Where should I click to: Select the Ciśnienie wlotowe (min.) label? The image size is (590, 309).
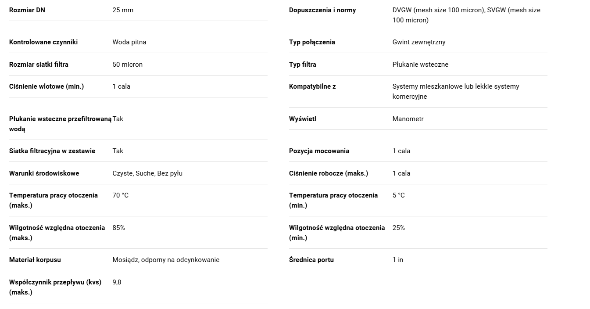click(x=46, y=86)
